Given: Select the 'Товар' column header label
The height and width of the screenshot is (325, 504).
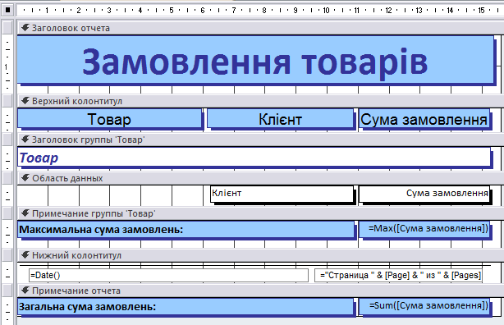Looking at the screenshot, I should pyautogui.click(x=109, y=119).
